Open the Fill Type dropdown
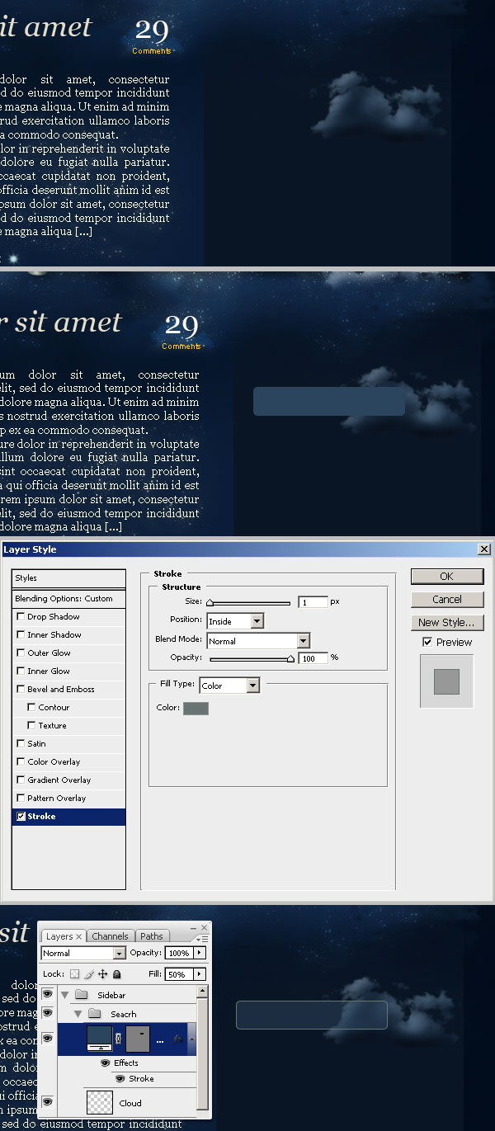The width and height of the screenshot is (495, 1131). (x=230, y=686)
